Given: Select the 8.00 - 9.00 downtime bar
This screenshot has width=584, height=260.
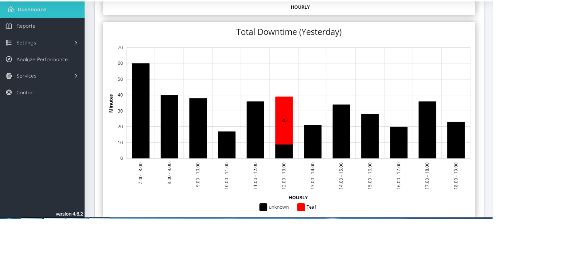Looking at the screenshot, I should pos(170,127).
